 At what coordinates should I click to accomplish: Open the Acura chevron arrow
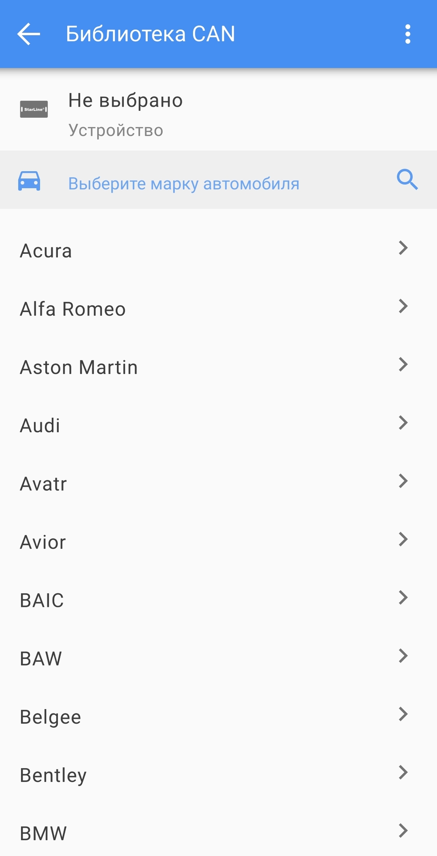point(403,248)
